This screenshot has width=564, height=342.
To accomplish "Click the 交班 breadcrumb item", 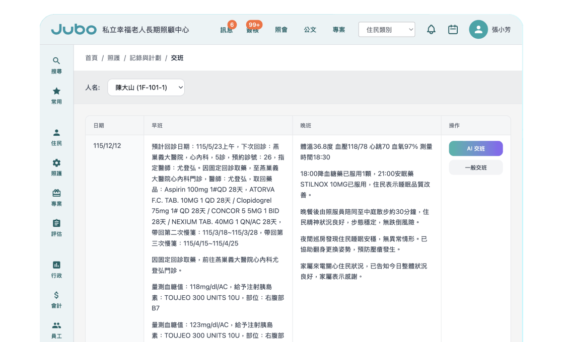I will pyautogui.click(x=177, y=58).
